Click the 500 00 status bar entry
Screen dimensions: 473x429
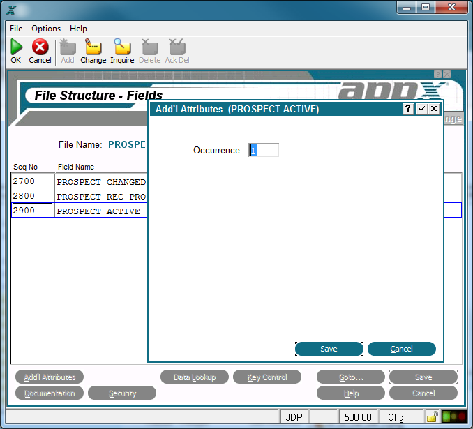click(x=358, y=417)
